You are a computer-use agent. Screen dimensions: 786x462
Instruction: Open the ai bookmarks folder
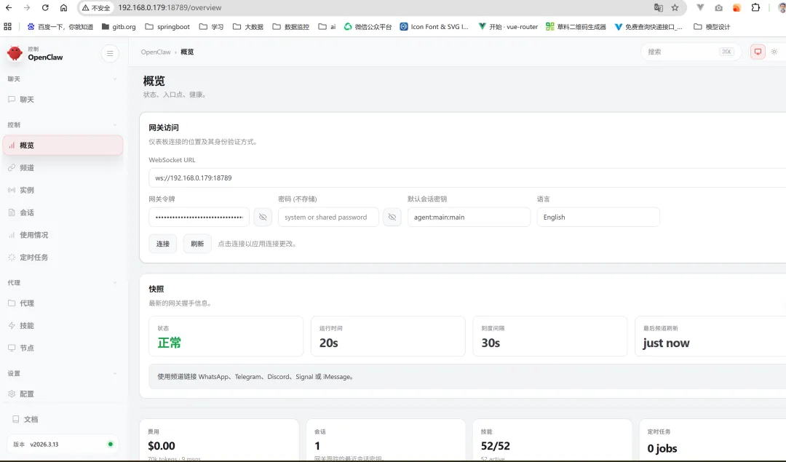(x=327, y=27)
